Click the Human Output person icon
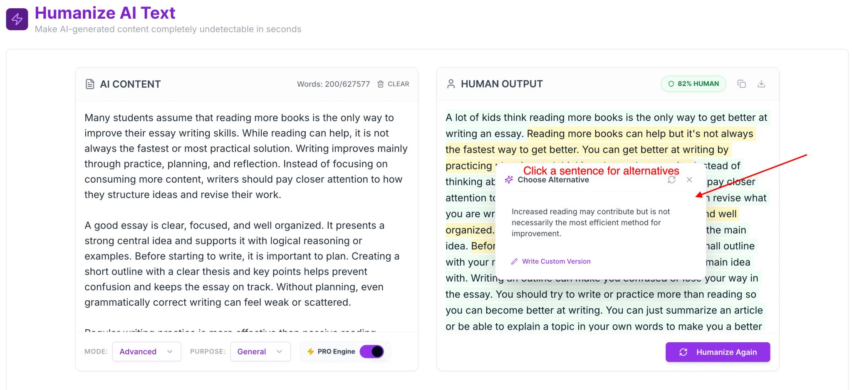The width and height of the screenshot is (852, 390). pyautogui.click(x=451, y=84)
